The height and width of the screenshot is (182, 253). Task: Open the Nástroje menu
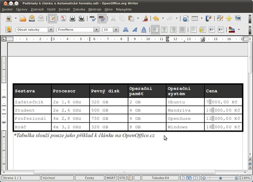(95, 9)
